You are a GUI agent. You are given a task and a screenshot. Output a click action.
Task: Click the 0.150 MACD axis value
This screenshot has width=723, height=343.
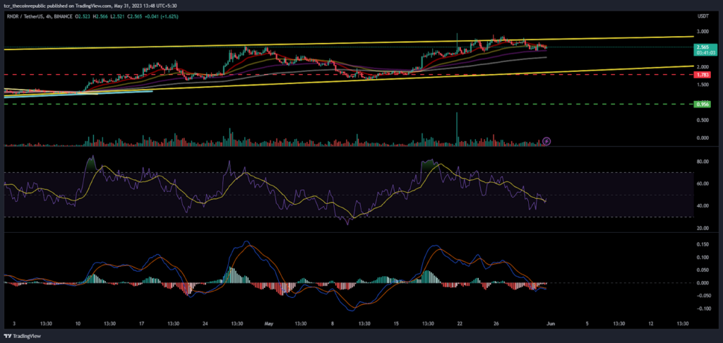point(703,244)
